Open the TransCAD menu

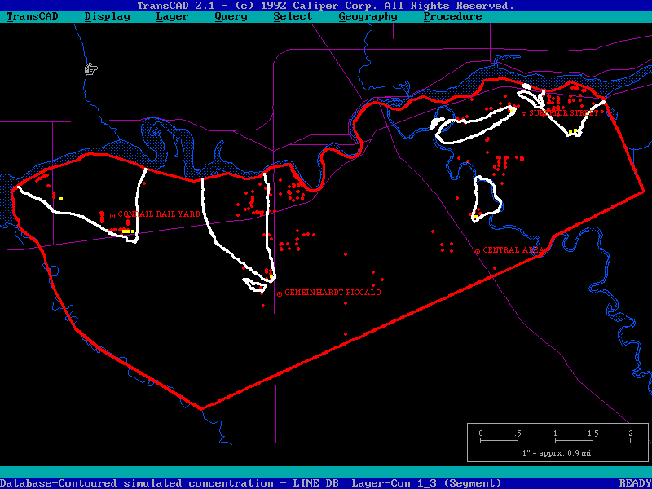coord(33,16)
